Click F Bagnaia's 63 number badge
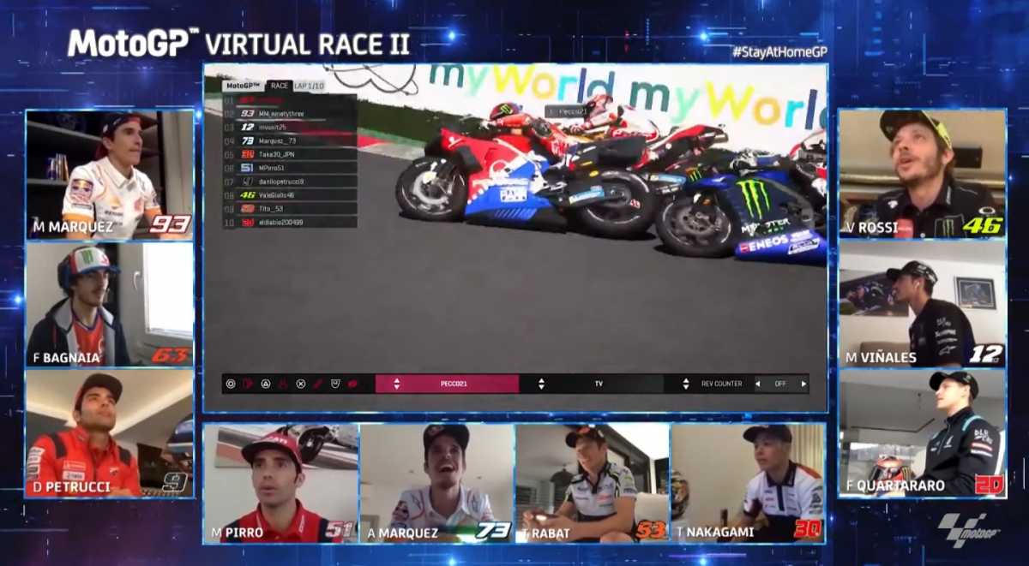 pos(169,354)
